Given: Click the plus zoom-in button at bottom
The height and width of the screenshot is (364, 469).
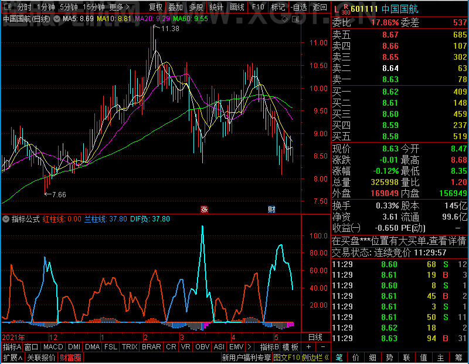Looking at the screenshot, I should point(309,347).
